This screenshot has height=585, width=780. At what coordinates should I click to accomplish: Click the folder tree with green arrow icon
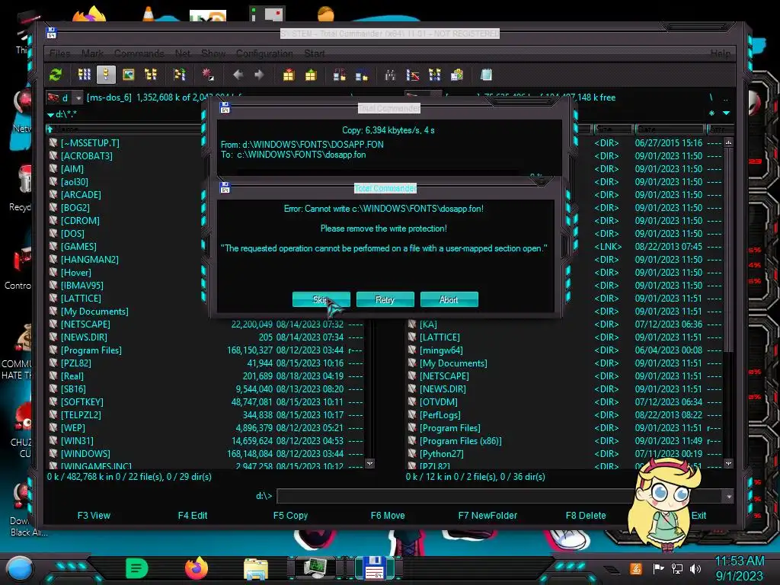179,75
